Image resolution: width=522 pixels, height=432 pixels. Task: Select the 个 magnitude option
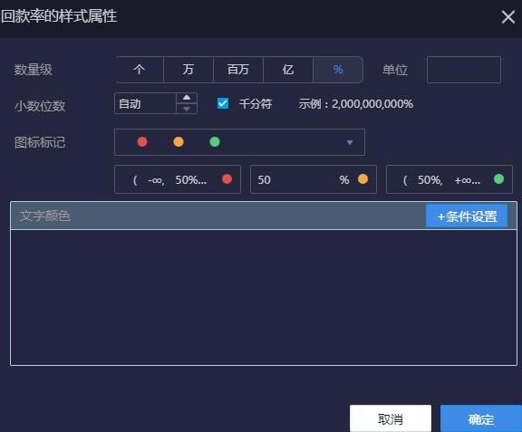[140, 70]
